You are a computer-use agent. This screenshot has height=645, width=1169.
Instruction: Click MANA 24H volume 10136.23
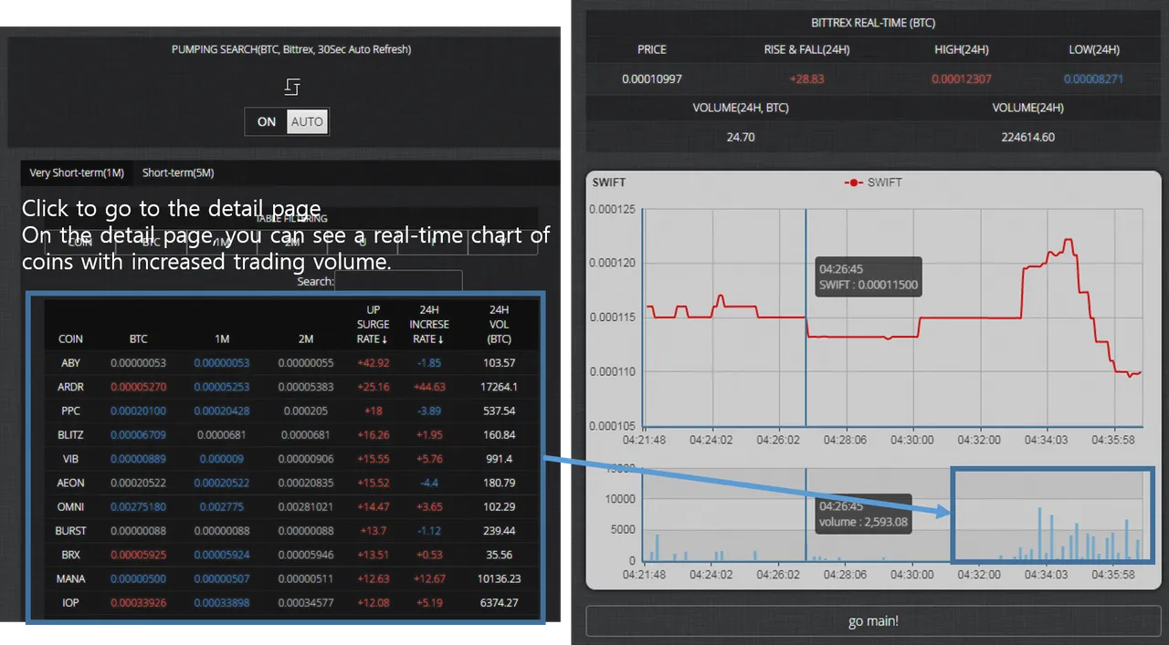coord(499,578)
